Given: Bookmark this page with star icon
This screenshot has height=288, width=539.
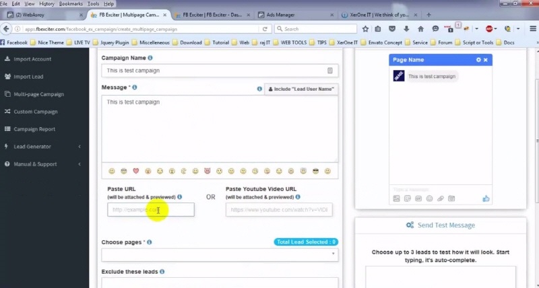Looking at the screenshot, I should [365, 29].
